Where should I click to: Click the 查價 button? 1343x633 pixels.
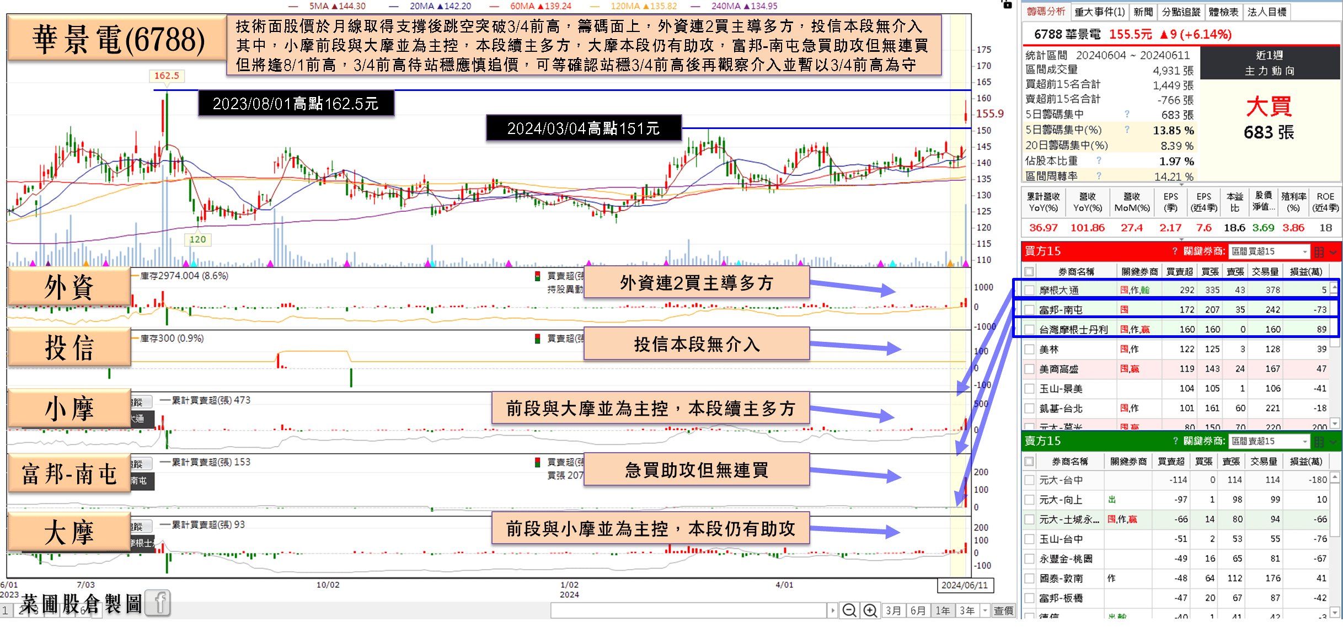pyautogui.click(x=1003, y=610)
